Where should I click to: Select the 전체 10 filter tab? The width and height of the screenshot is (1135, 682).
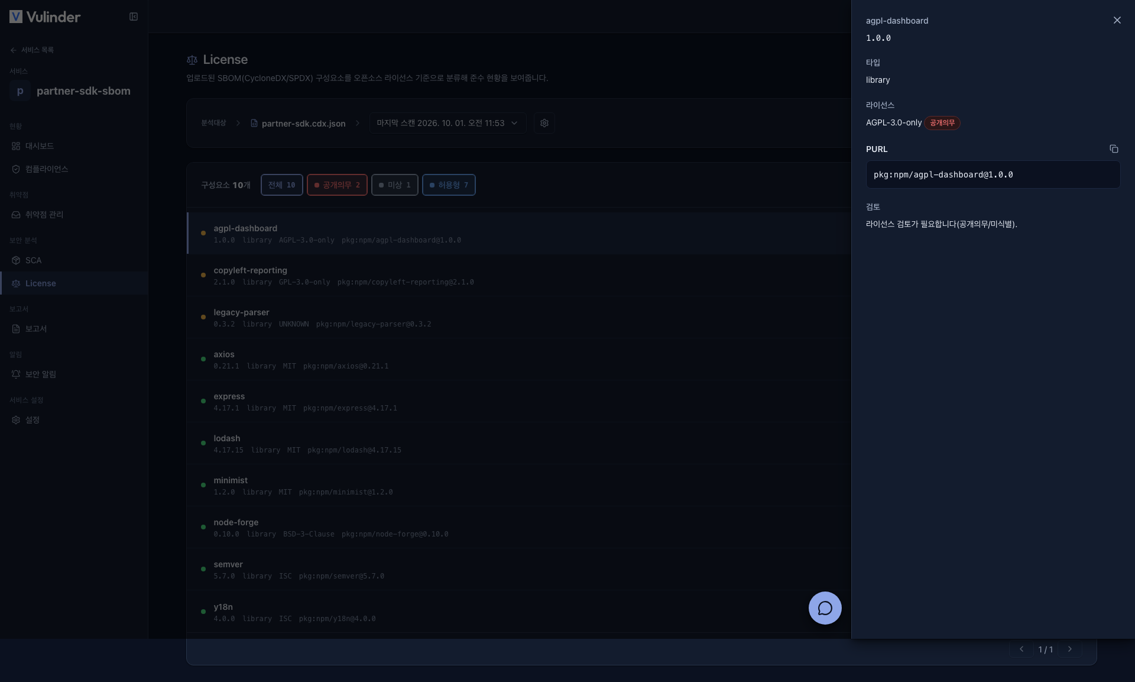[282, 185]
